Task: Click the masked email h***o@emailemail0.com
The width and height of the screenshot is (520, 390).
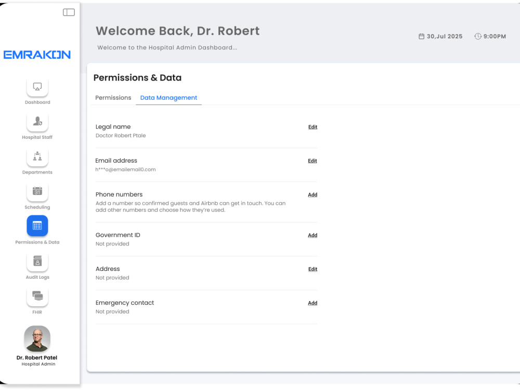Action: pyautogui.click(x=125, y=170)
